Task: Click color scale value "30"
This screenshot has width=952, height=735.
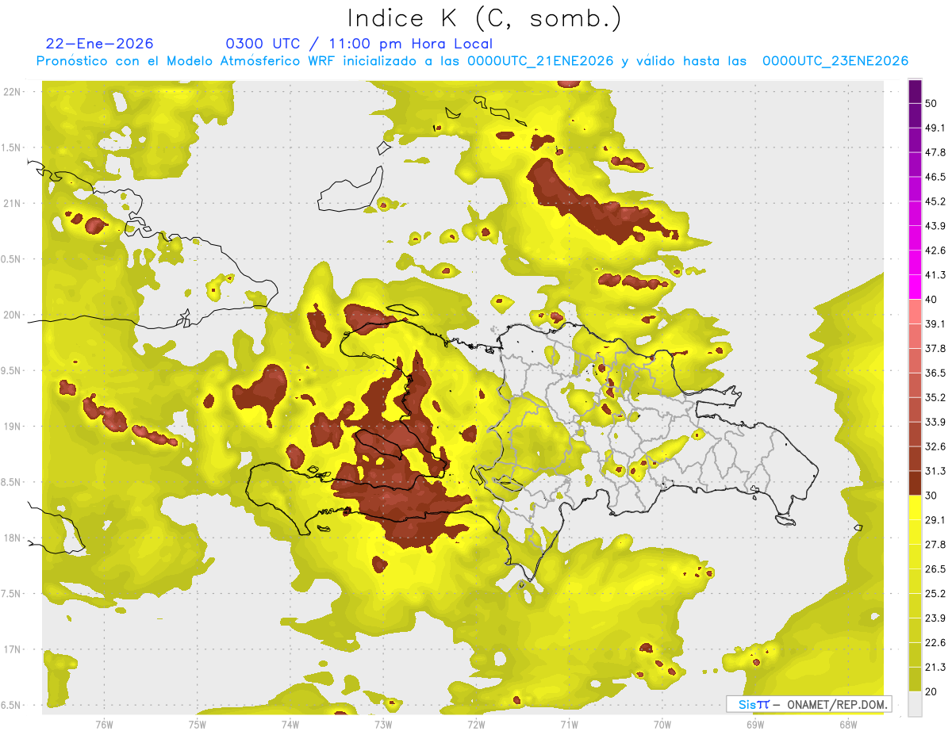Action: (x=931, y=496)
